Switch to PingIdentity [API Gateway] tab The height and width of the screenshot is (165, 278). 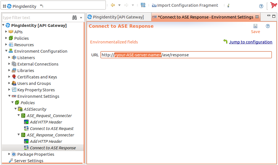coord(118,17)
